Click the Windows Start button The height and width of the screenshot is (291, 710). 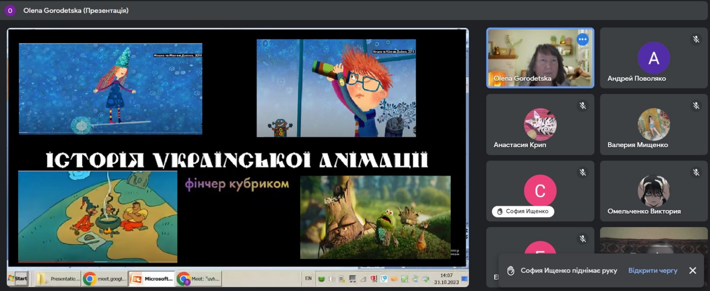coord(18,279)
